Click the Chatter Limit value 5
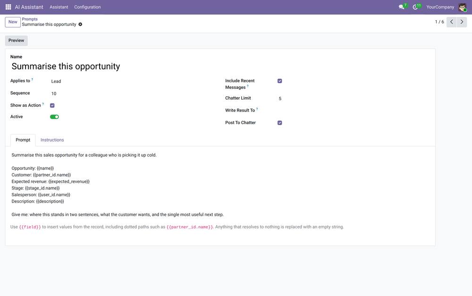 pos(280,99)
